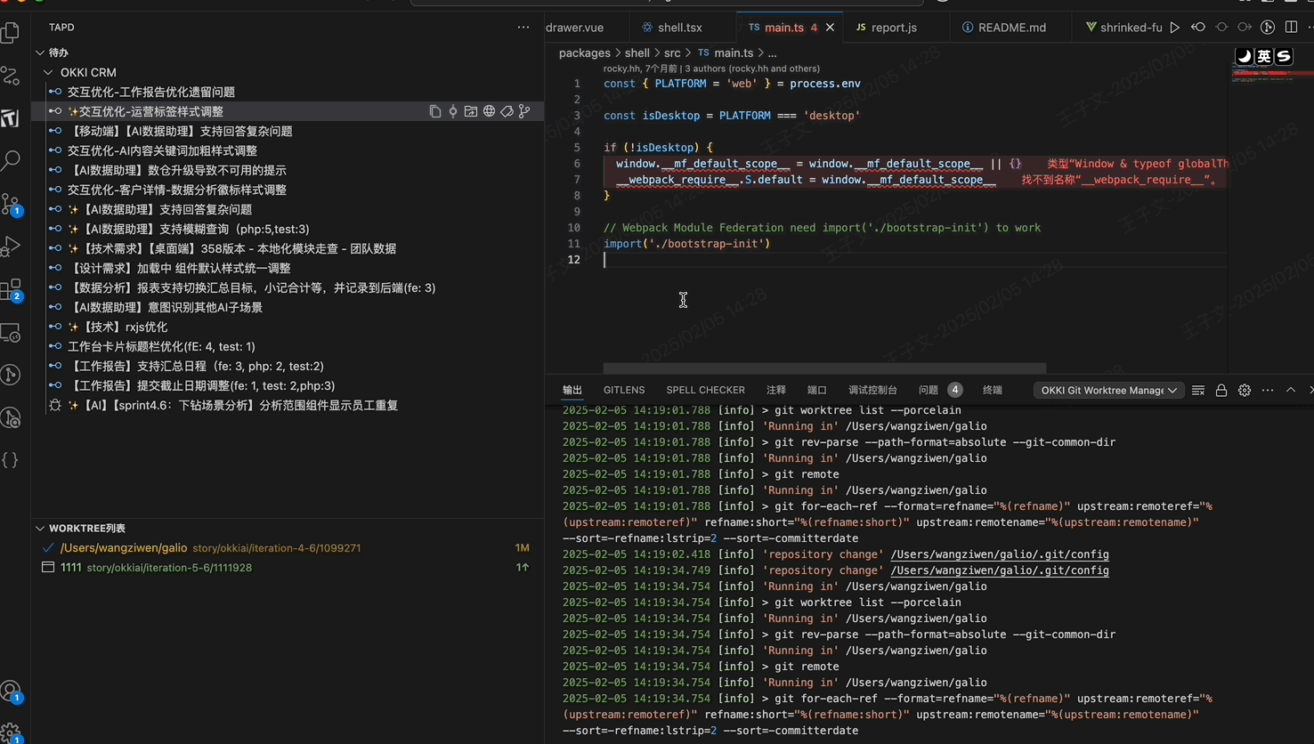The image size is (1314, 744).
Task: Toggle the moon dark mode input indicator
Action: [x=1245, y=56]
